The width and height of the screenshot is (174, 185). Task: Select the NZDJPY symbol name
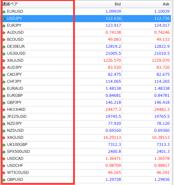coord(14,124)
